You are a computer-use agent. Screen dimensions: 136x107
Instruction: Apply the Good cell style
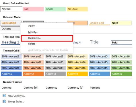tap(55, 9)
